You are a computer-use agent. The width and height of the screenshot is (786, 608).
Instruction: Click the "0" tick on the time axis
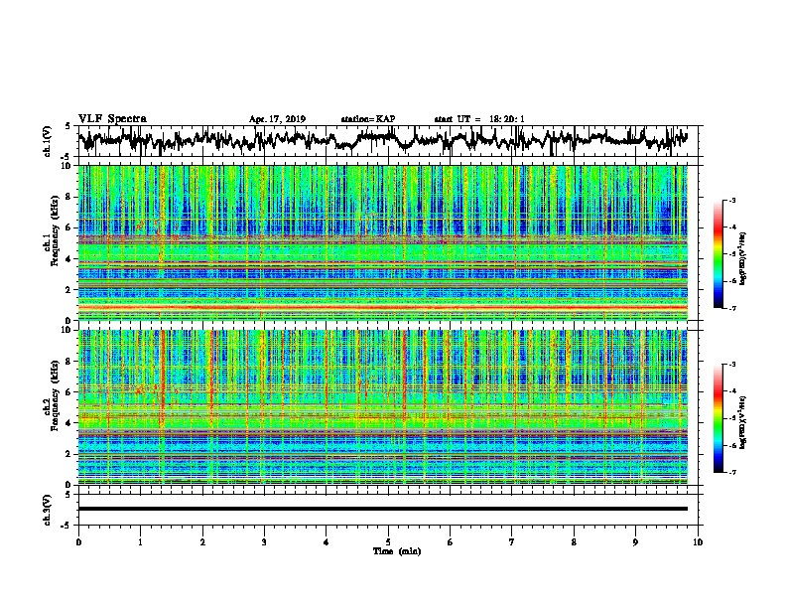pyautogui.click(x=78, y=542)
